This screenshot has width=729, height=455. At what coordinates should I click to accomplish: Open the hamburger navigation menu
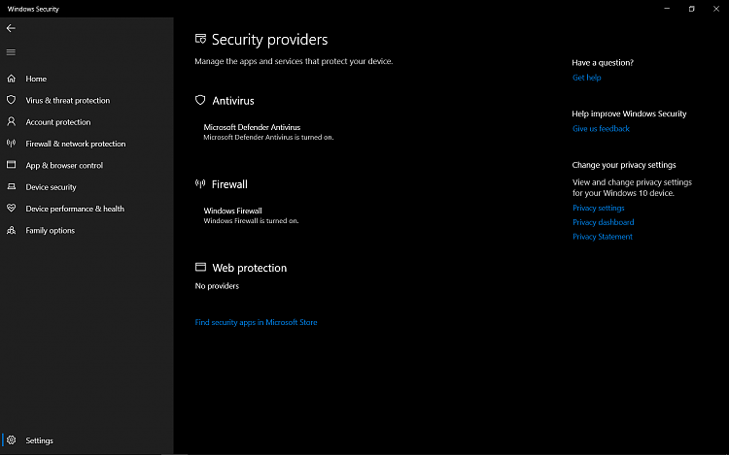point(11,52)
